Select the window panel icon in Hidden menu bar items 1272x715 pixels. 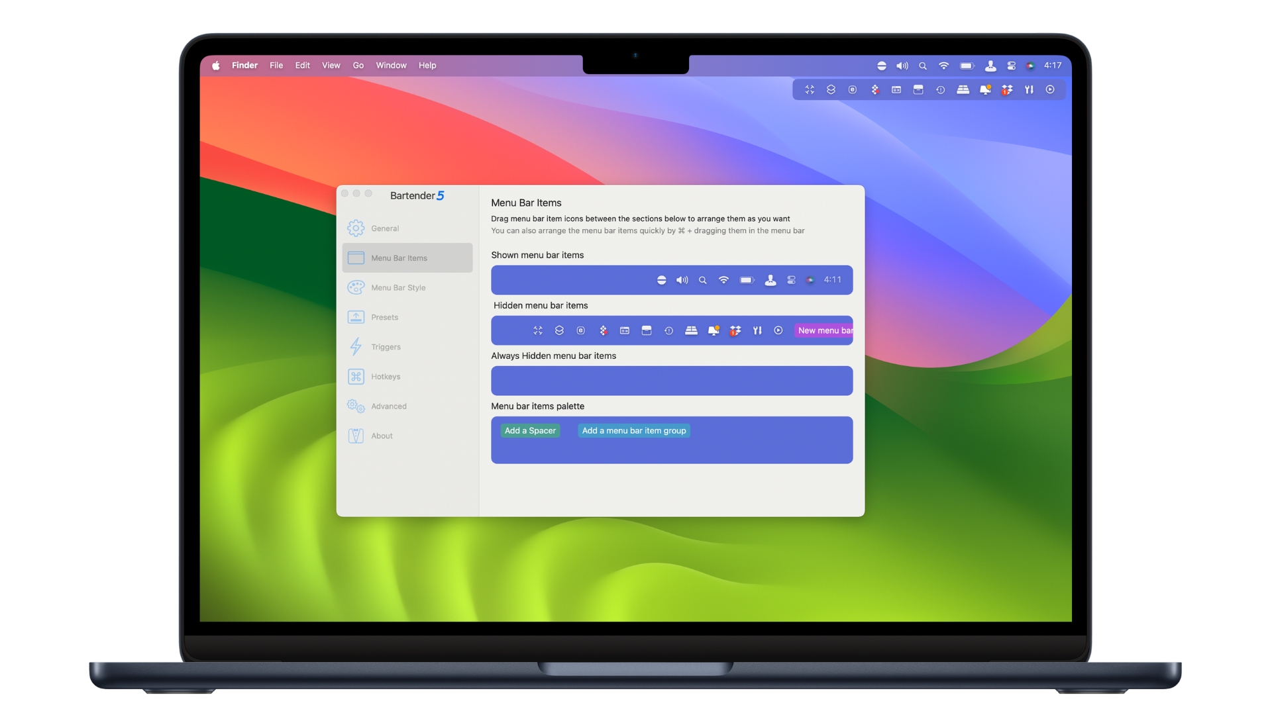click(625, 330)
